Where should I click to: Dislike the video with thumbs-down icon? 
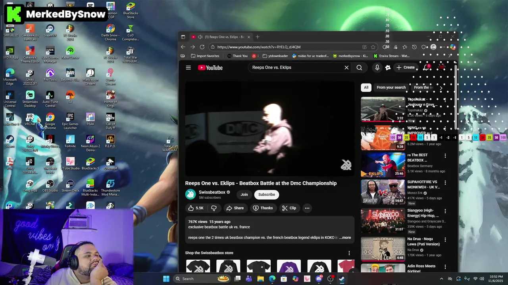(x=214, y=208)
